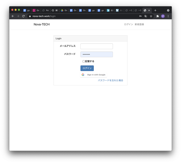Open a new browser tab
The width and height of the screenshot is (181, 163).
(x=155, y=10)
